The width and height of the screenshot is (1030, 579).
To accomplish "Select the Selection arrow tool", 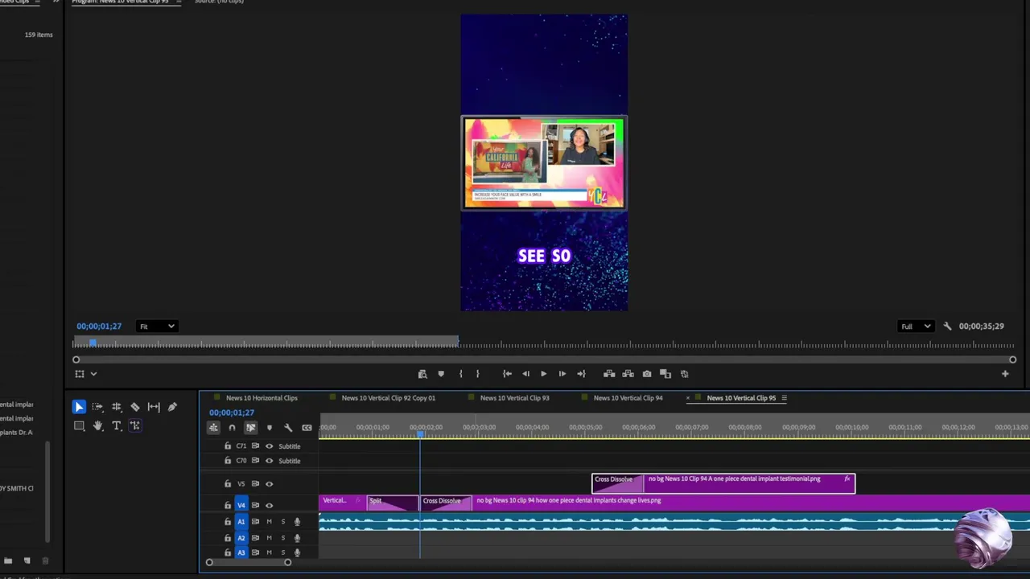I will pyautogui.click(x=79, y=407).
